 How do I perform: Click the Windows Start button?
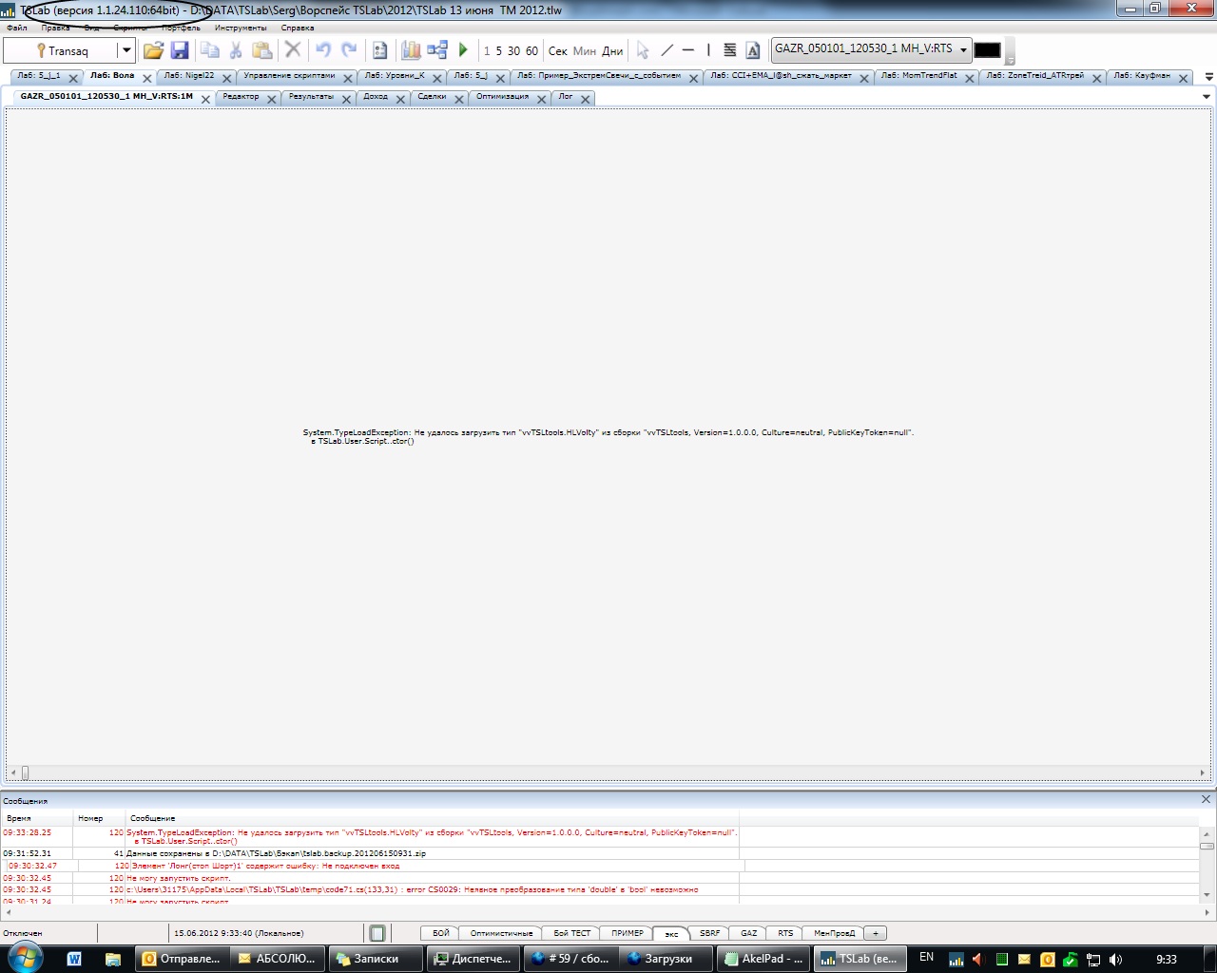[x=26, y=958]
